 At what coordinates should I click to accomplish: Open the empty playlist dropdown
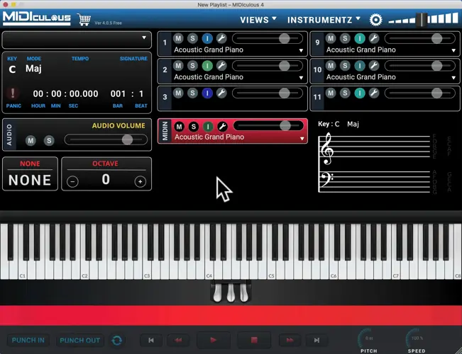(77, 38)
